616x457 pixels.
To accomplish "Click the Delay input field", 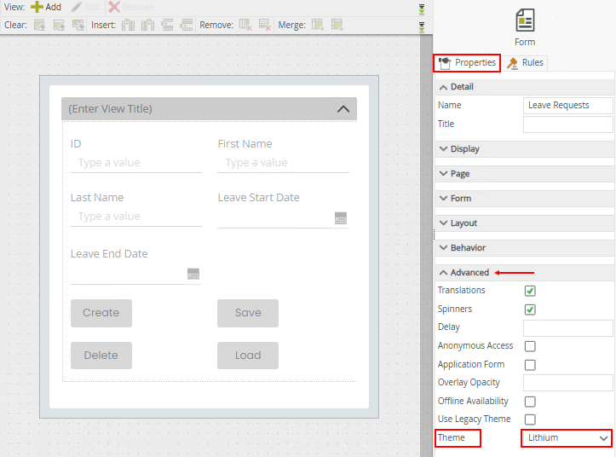I will coord(567,328).
